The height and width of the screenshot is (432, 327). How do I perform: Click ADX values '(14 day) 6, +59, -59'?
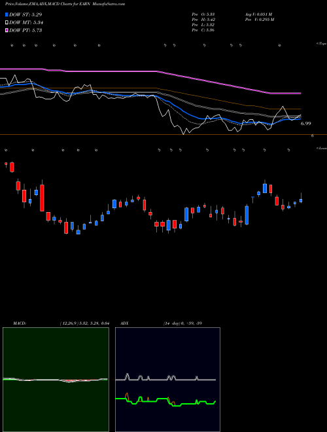(x=182, y=323)
